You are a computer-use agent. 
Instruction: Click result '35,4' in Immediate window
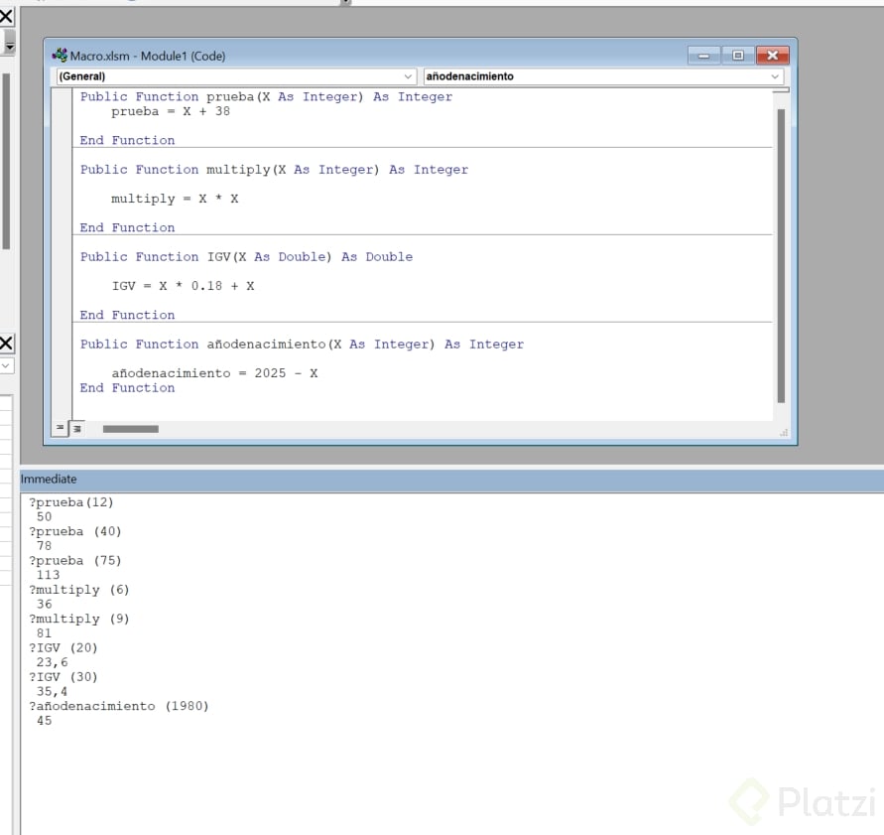tap(52, 692)
